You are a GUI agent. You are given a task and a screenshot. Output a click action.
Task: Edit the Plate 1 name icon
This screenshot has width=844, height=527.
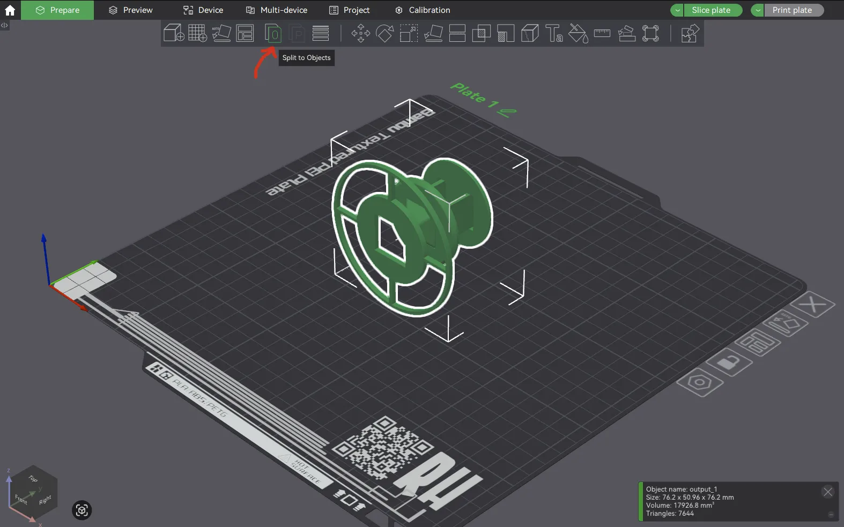[507, 112]
